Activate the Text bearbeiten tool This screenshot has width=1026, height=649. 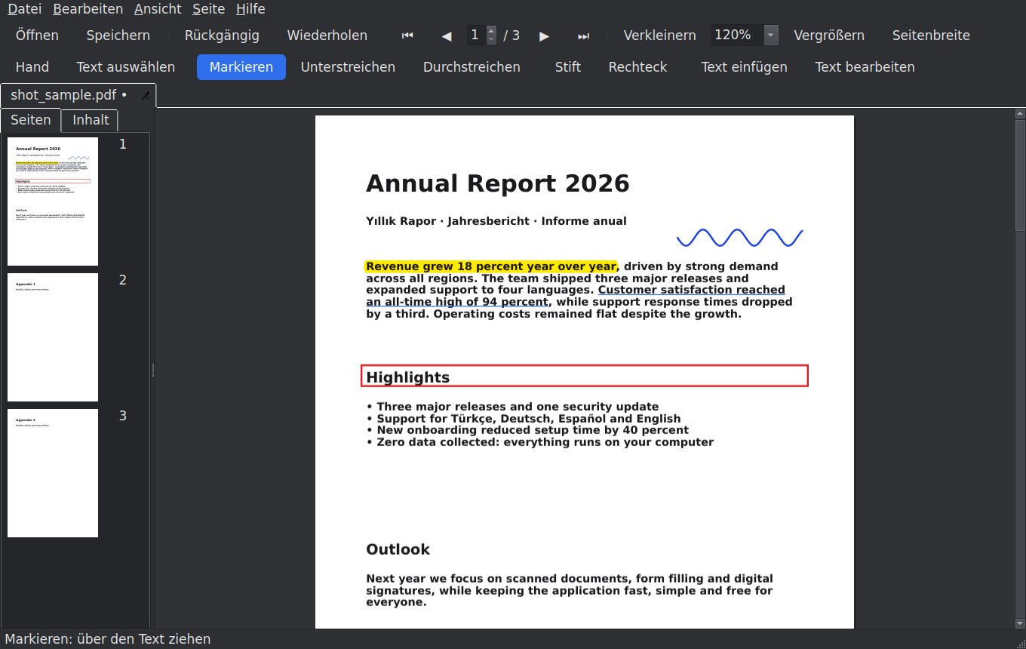click(865, 67)
